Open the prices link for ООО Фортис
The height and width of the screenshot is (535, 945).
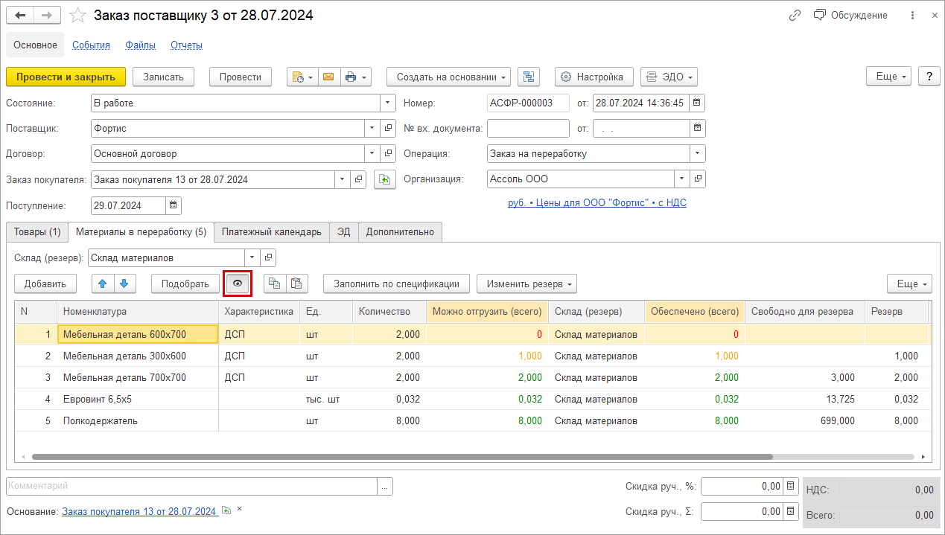click(596, 202)
